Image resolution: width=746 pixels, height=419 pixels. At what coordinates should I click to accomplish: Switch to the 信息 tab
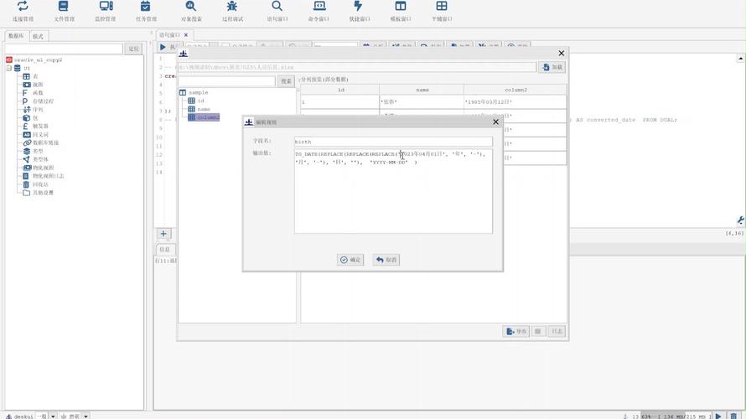(164, 250)
